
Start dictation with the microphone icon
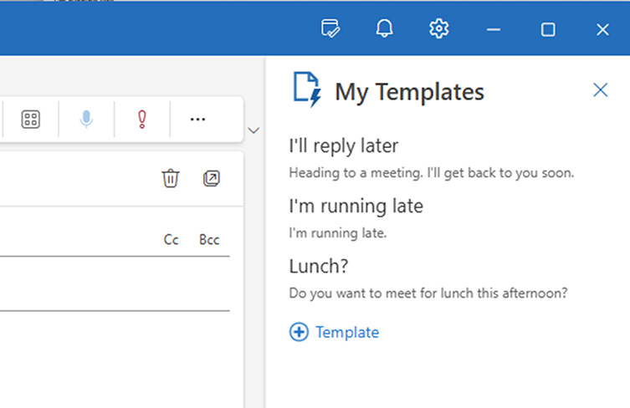86,120
